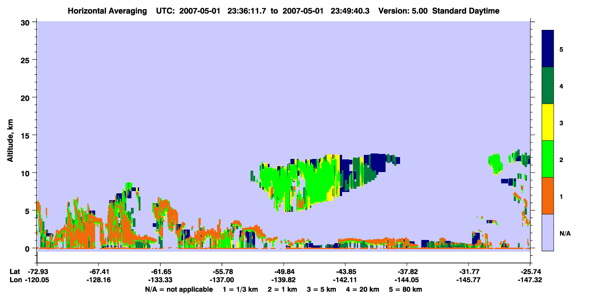Click 'Version: 5.00' in the title
The image size is (589, 302).
pos(403,11)
